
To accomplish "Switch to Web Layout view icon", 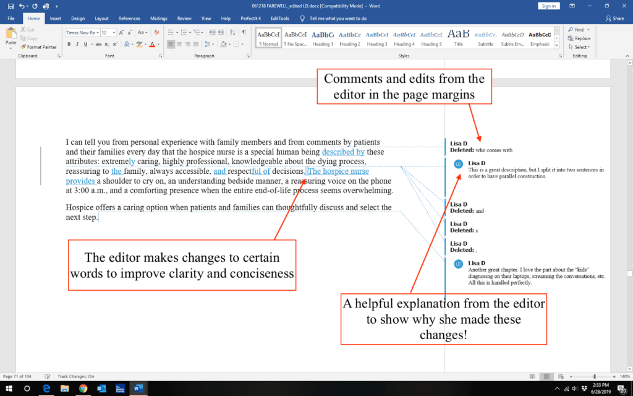I will (561, 376).
